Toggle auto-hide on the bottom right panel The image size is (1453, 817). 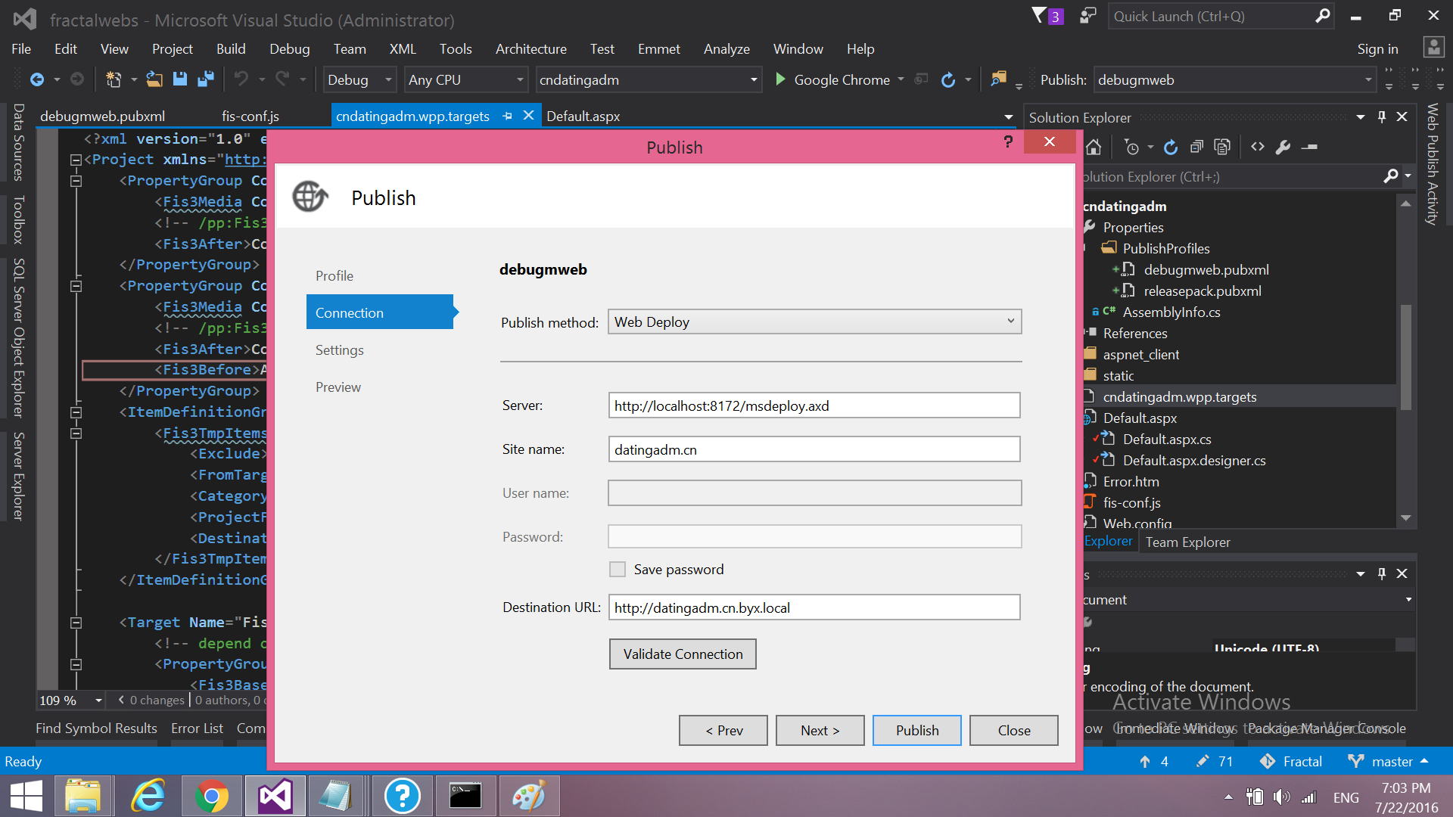[x=1382, y=573]
